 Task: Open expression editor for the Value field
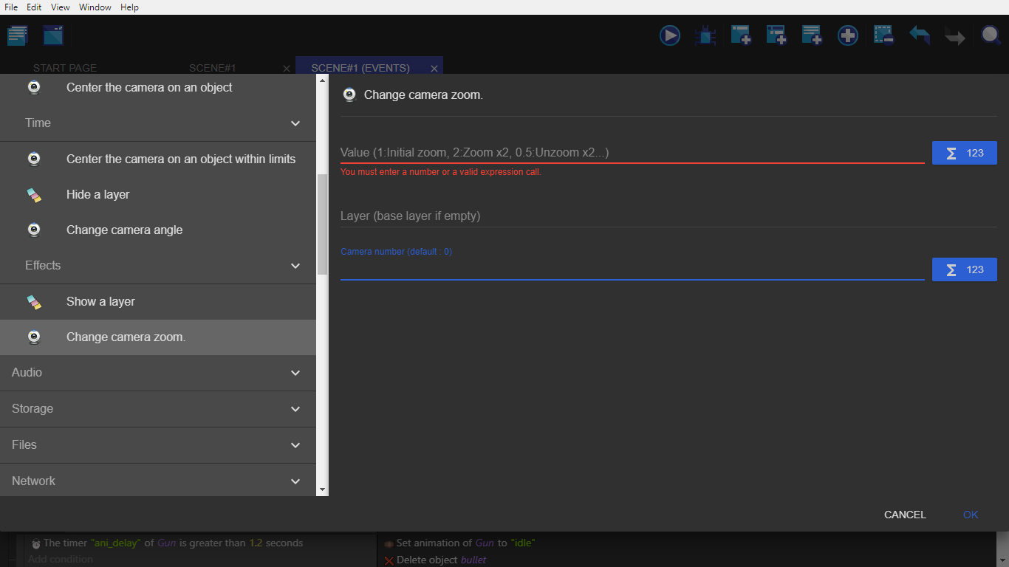(964, 153)
